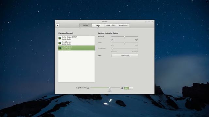Screen dimensions: 209x117
Task: Open the Sound Effects tab
Action: coord(111,25)
